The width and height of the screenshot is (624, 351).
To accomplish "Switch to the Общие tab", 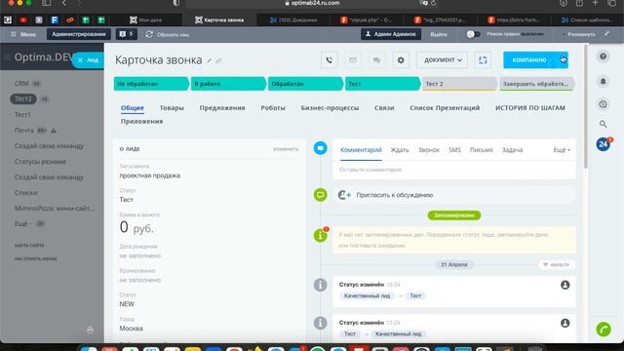I will point(133,108).
